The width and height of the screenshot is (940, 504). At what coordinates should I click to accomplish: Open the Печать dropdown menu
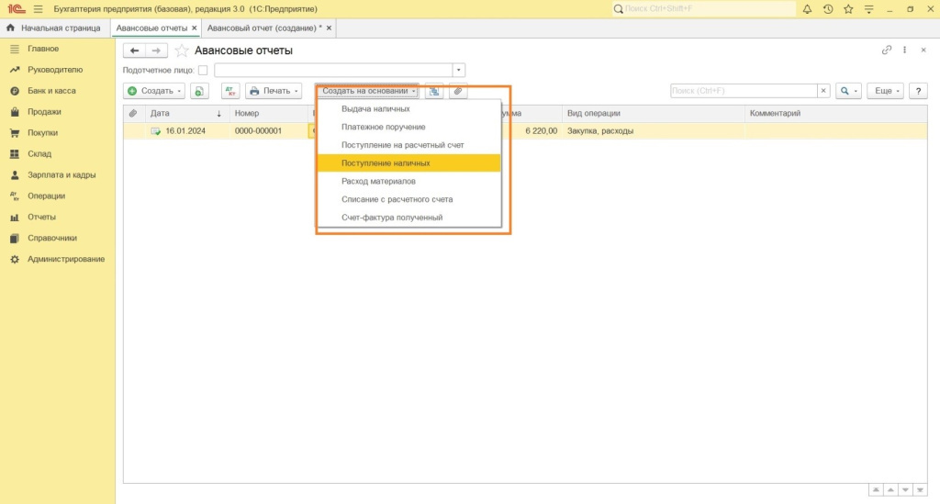pos(274,91)
